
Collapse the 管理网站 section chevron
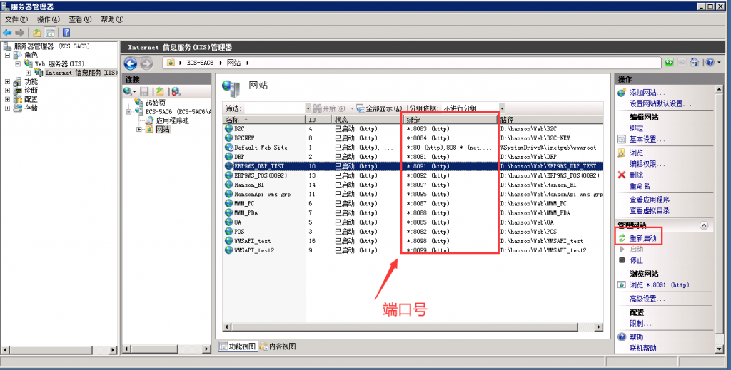pyautogui.click(x=704, y=226)
